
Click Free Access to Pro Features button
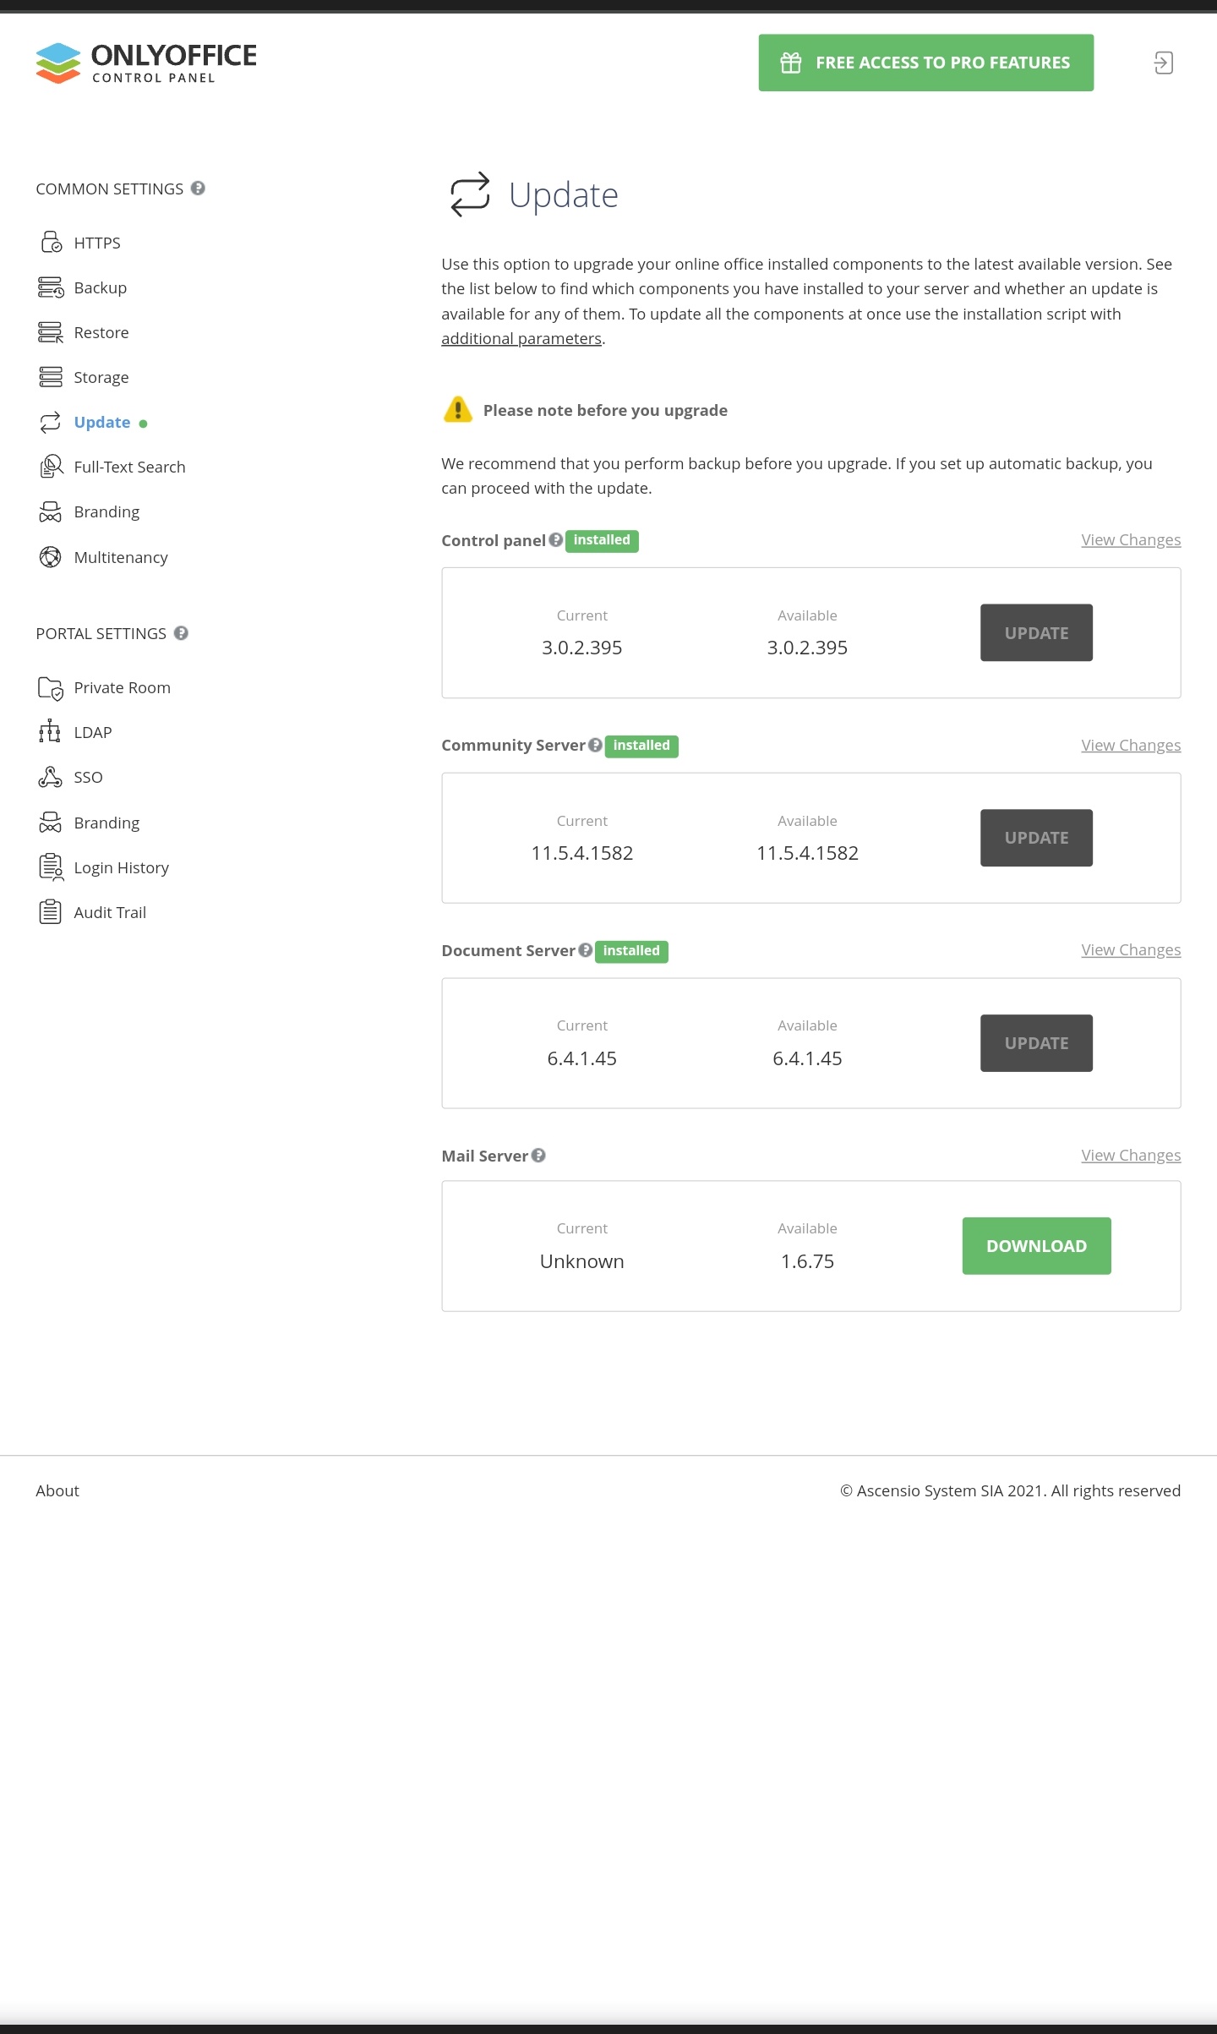click(926, 63)
